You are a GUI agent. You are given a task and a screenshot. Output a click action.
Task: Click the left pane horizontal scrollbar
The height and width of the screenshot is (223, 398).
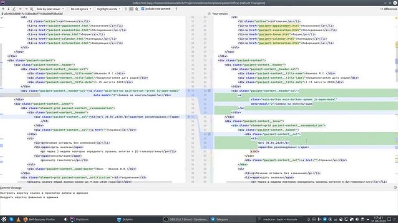coord(95,182)
